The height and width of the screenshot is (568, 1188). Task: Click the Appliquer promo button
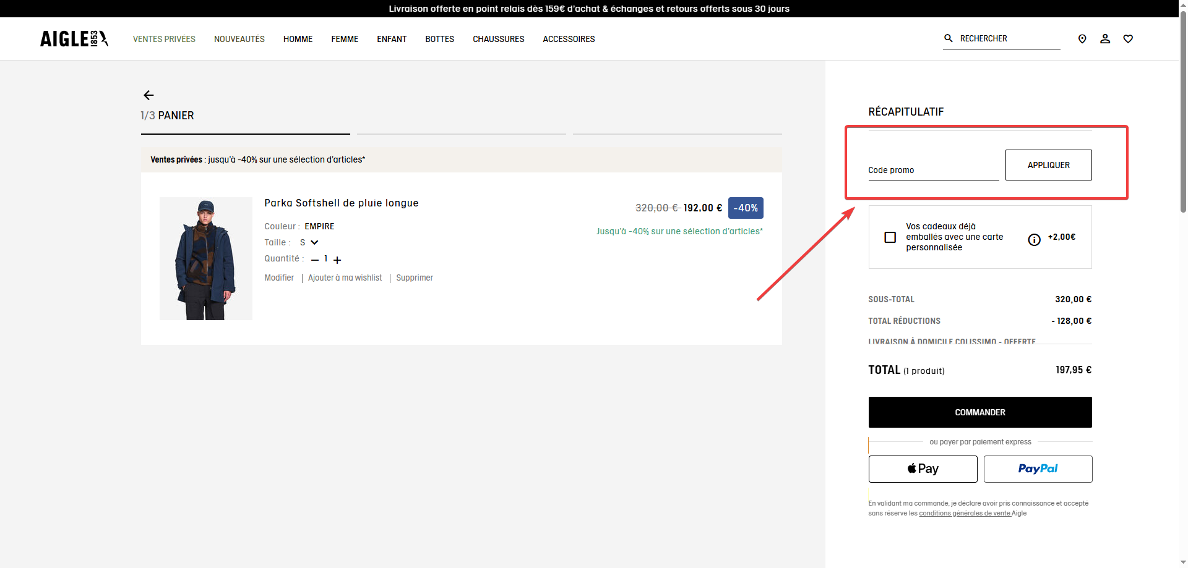tap(1048, 165)
